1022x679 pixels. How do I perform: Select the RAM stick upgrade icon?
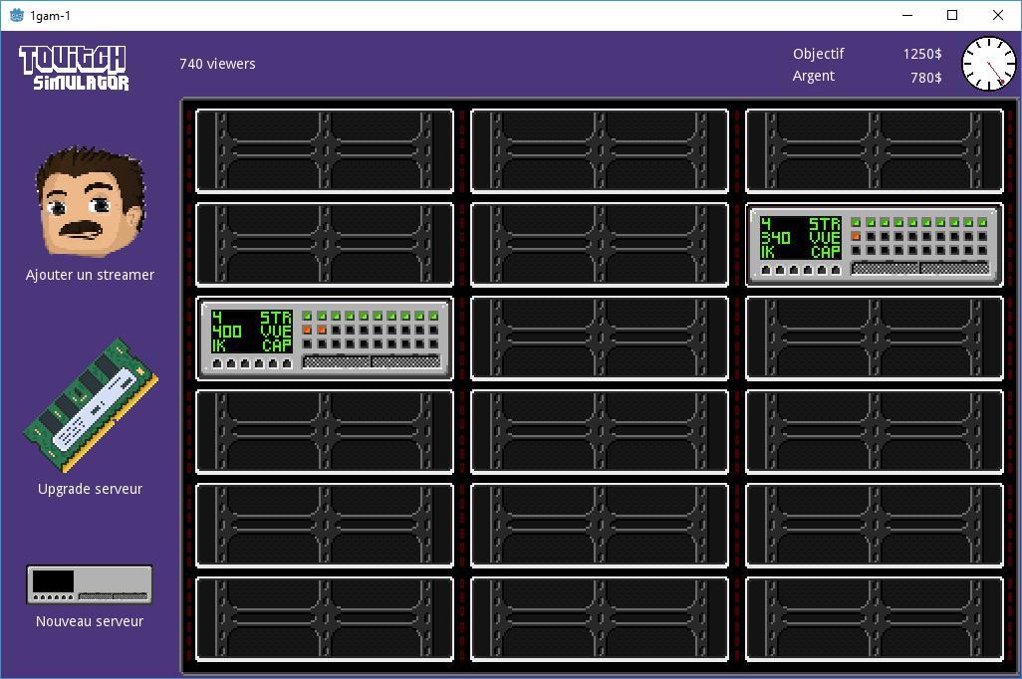click(91, 405)
